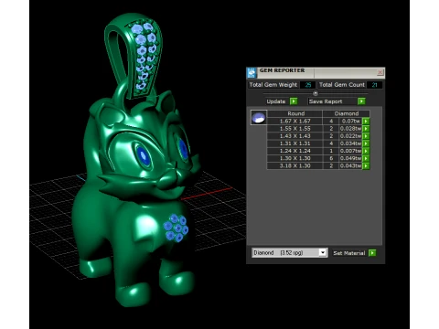
Task: Click the Total Gem Count value field
Action: (x=374, y=85)
